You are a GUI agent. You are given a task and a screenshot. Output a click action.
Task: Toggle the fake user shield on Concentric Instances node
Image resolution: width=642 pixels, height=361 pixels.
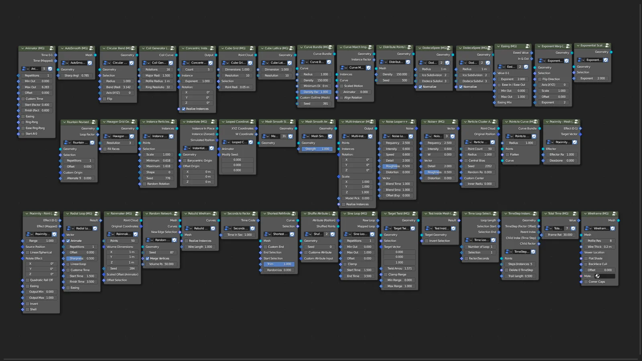coord(210,63)
